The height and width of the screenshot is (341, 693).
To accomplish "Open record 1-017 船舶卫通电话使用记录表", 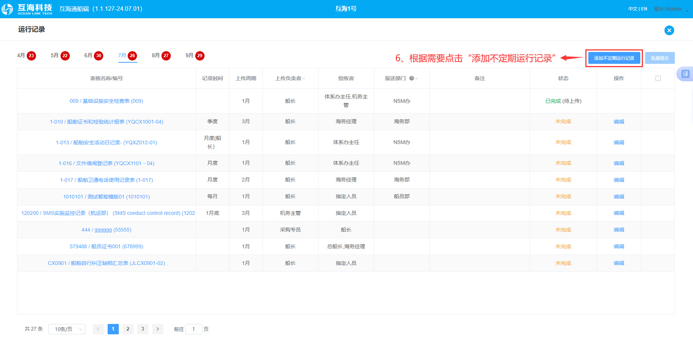I will pyautogui.click(x=107, y=180).
